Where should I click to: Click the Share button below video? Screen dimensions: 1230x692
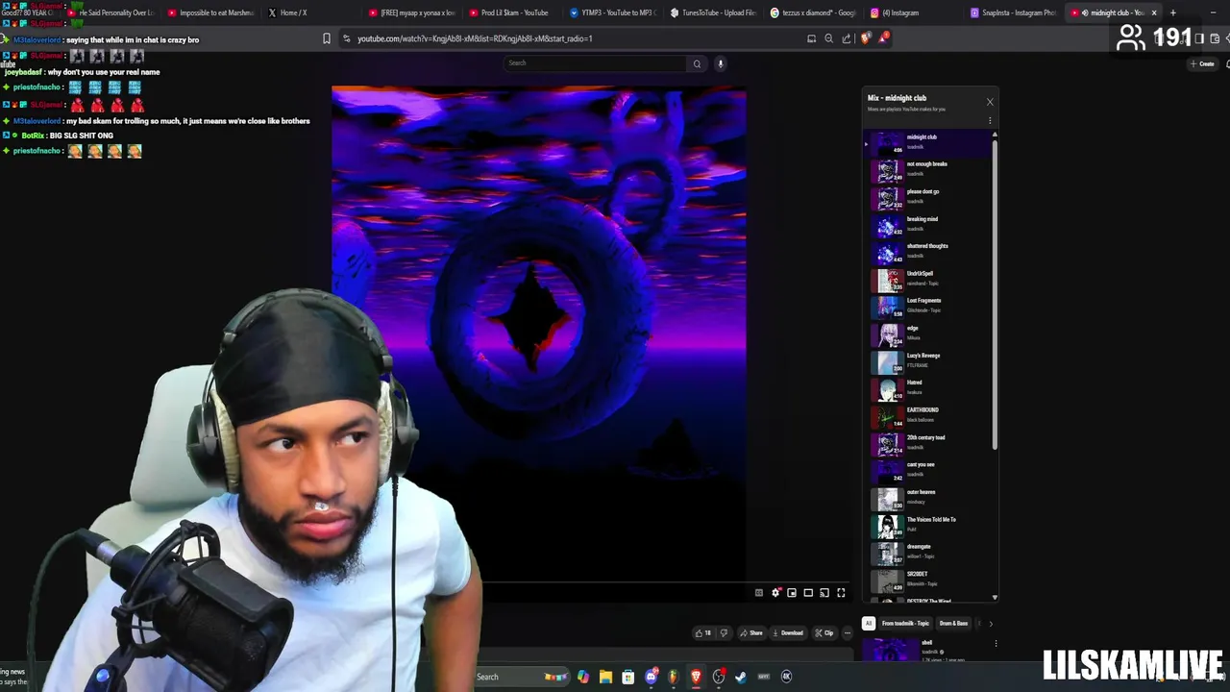tap(751, 632)
